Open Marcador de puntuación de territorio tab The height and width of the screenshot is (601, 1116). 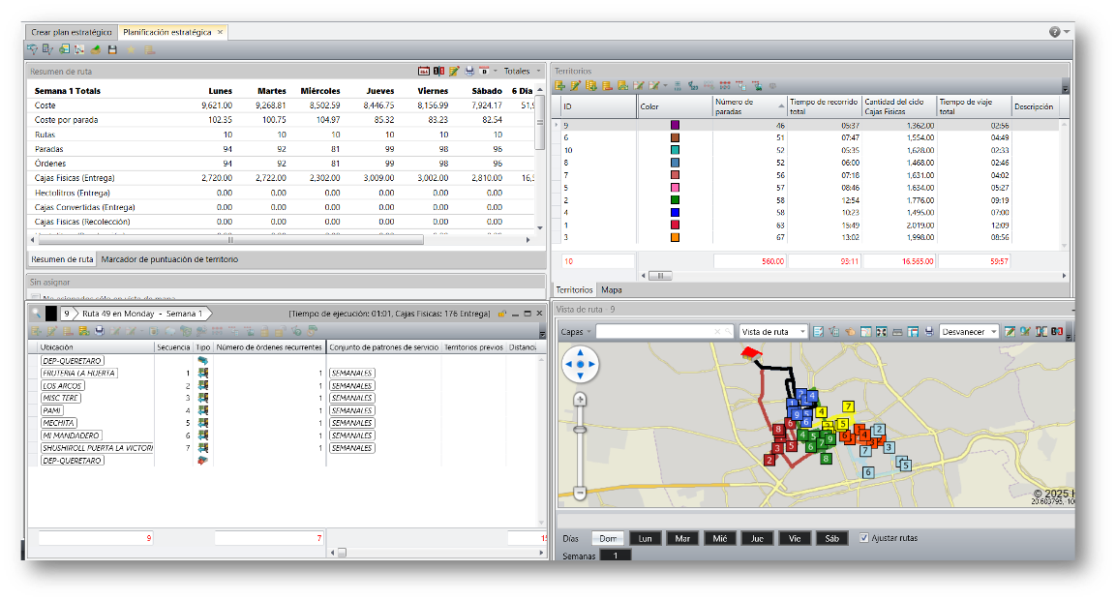click(169, 259)
